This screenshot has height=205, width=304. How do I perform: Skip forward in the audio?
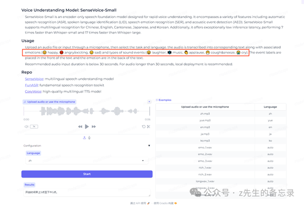(94, 127)
